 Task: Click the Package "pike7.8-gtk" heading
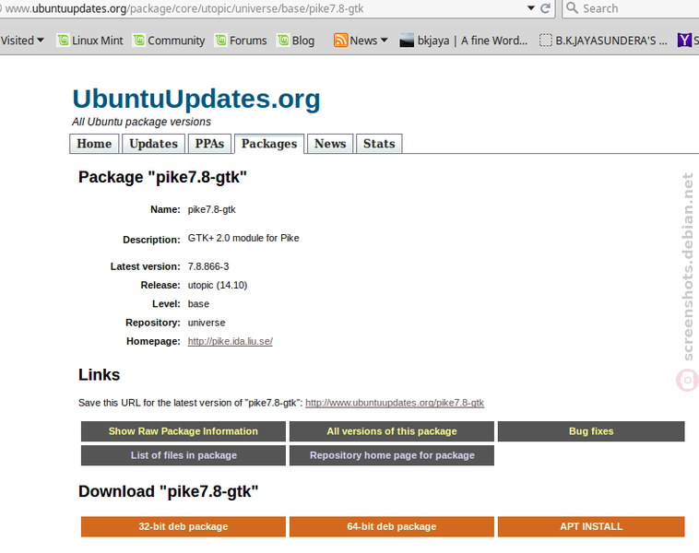click(162, 177)
